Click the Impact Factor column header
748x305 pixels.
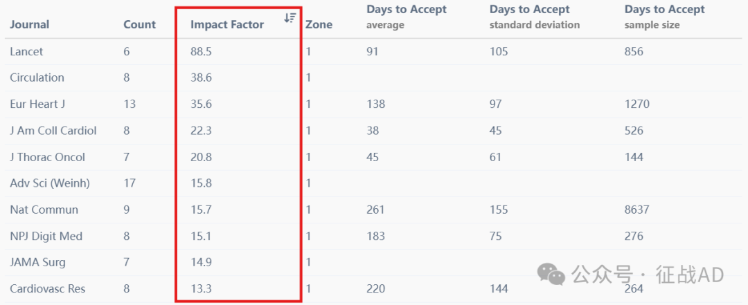227,24
